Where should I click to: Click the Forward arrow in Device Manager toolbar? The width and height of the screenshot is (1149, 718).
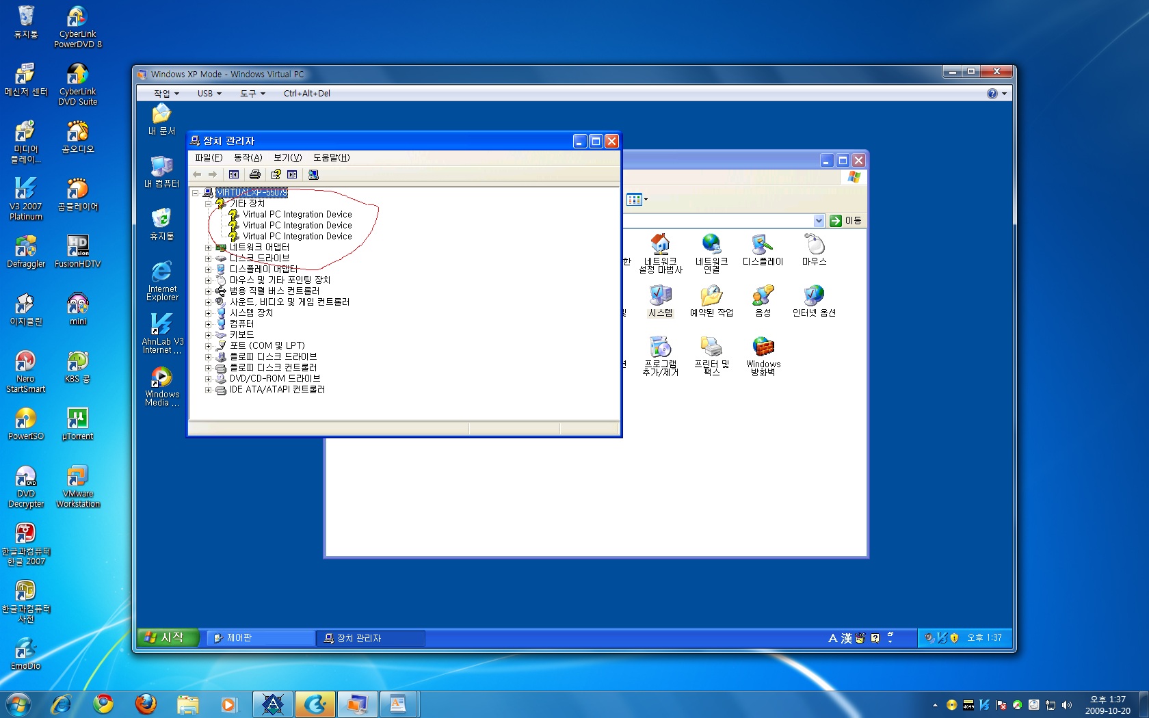pyautogui.click(x=213, y=174)
